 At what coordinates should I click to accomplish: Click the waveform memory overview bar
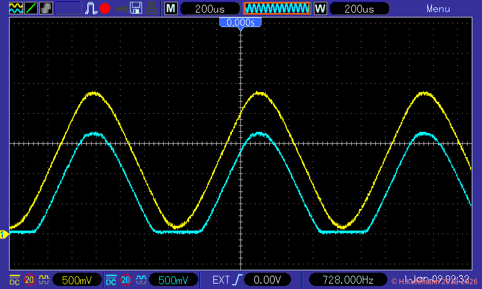(277, 8)
